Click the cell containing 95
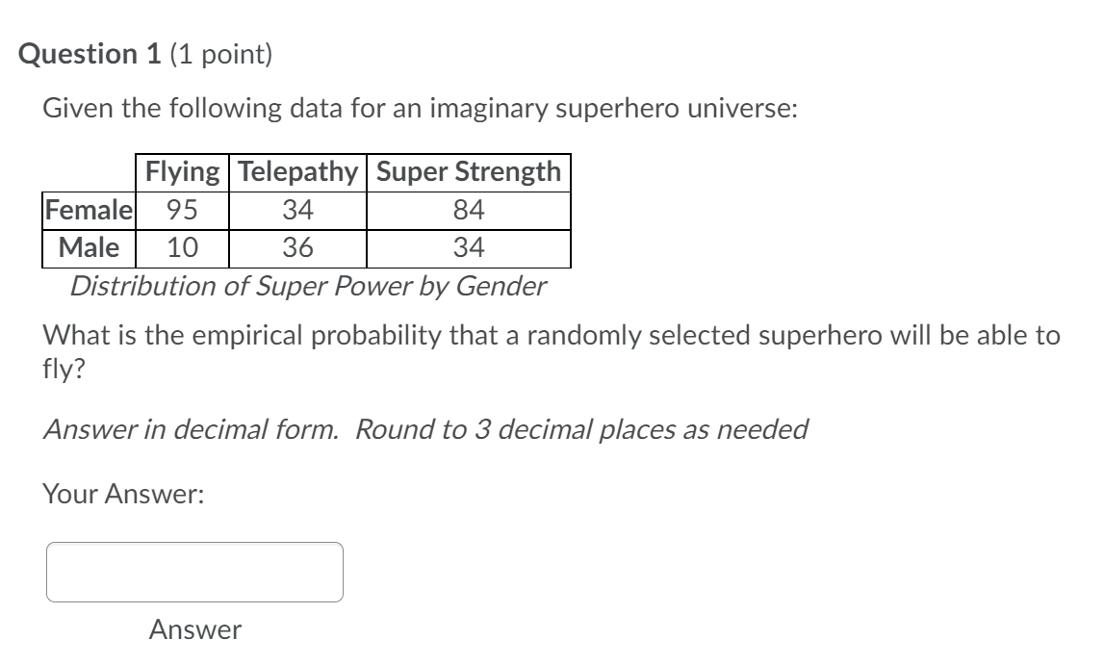 (x=182, y=210)
